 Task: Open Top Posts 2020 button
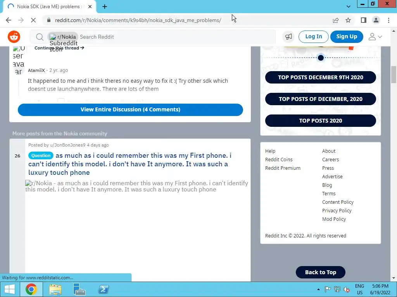pyautogui.click(x=321, y=121)
